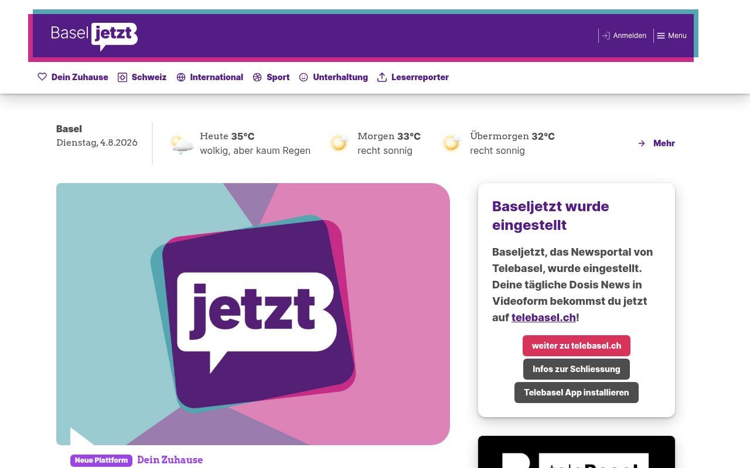Click the ball icon for Sport

point(257,77)
